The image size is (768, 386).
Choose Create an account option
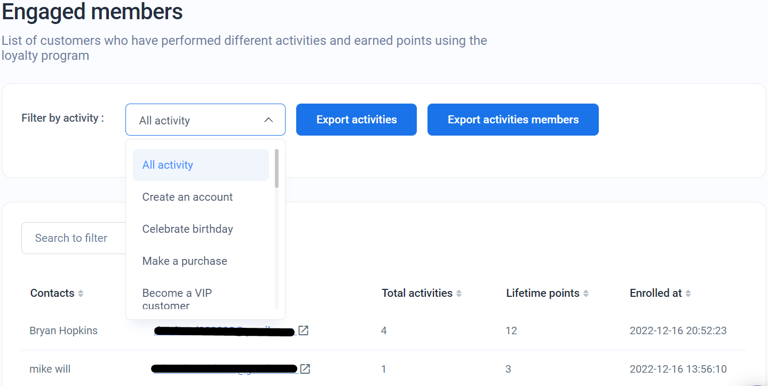click(188, 197)
